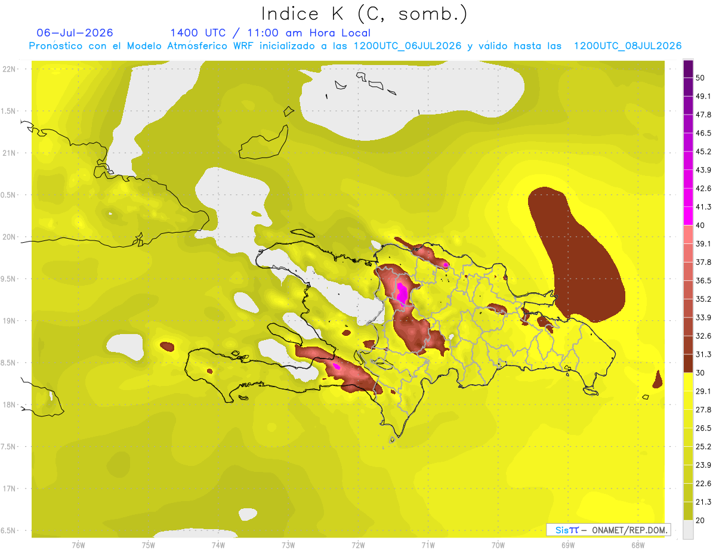Click the "73W" longitude label
Viewport: 716px width, 553px height.
pyautogui.click(x=288, y=545)
